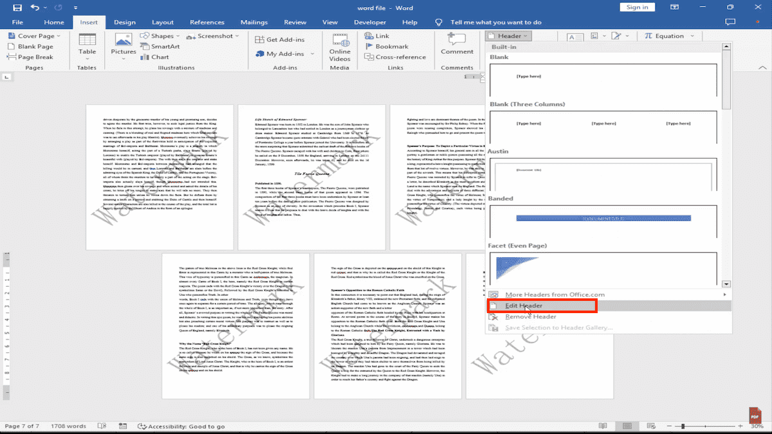
Task: Insert a Cross-reference
Action: (x=396, y=57)
